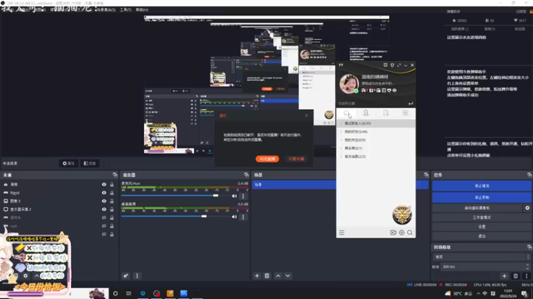The height and width of the screenshot is (299, 533).
Task: Click YY video icon at window bottom
Action: click(x=393, y=233)
